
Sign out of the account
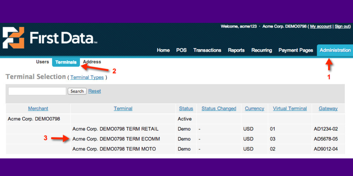coord(342,26)
